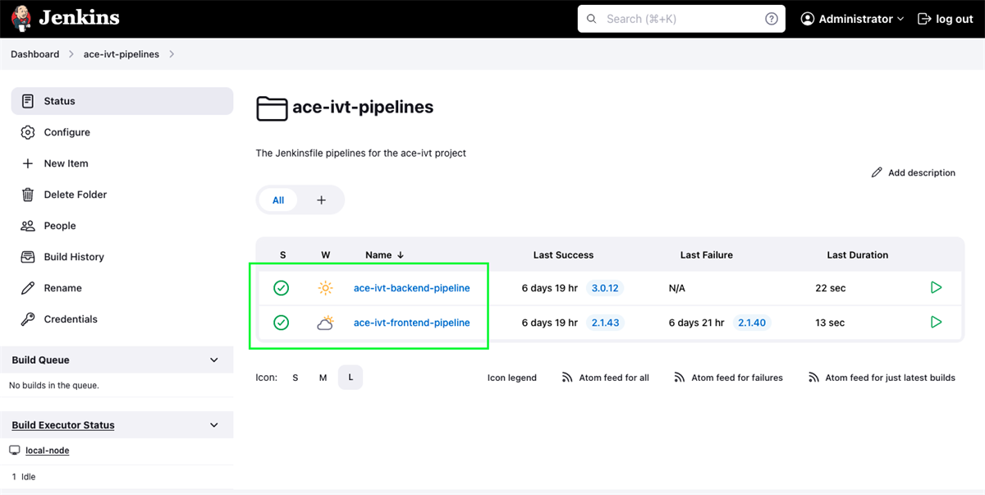Viewport: 985px width, 495px height.
Task: Click the Delete Folder trash icon
Action: click(x=27, y=195)
